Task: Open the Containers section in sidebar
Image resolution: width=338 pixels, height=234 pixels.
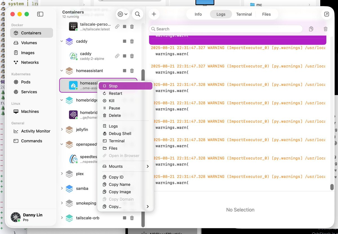Action: [32, 33]
